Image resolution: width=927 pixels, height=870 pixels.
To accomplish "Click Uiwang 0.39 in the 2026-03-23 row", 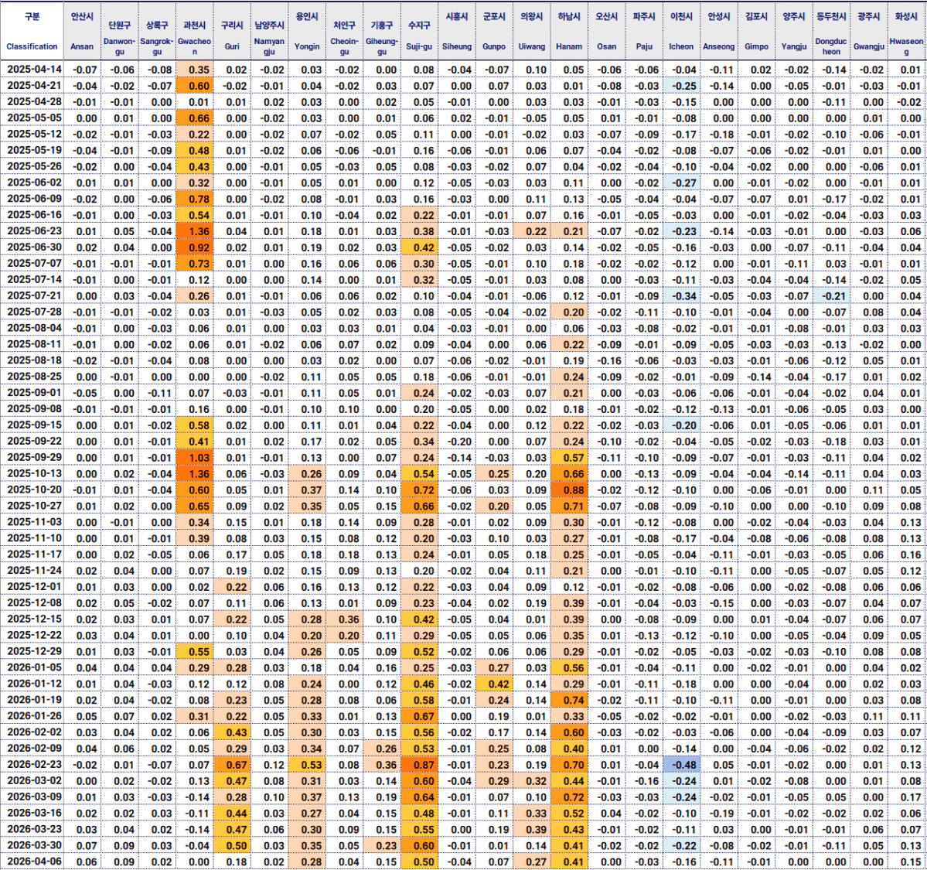I will tap(531, 829).
